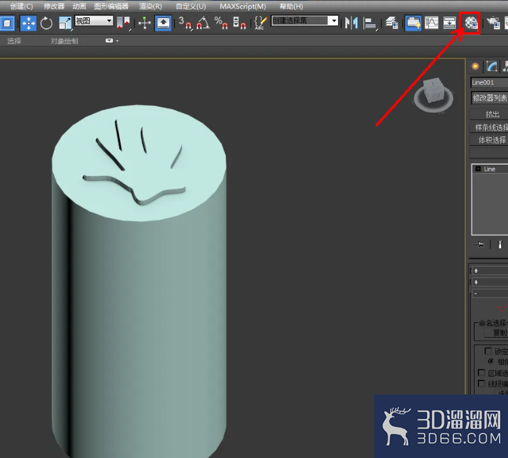Open the 修改器列表 modifier list dropdown

tap(489, 98)
